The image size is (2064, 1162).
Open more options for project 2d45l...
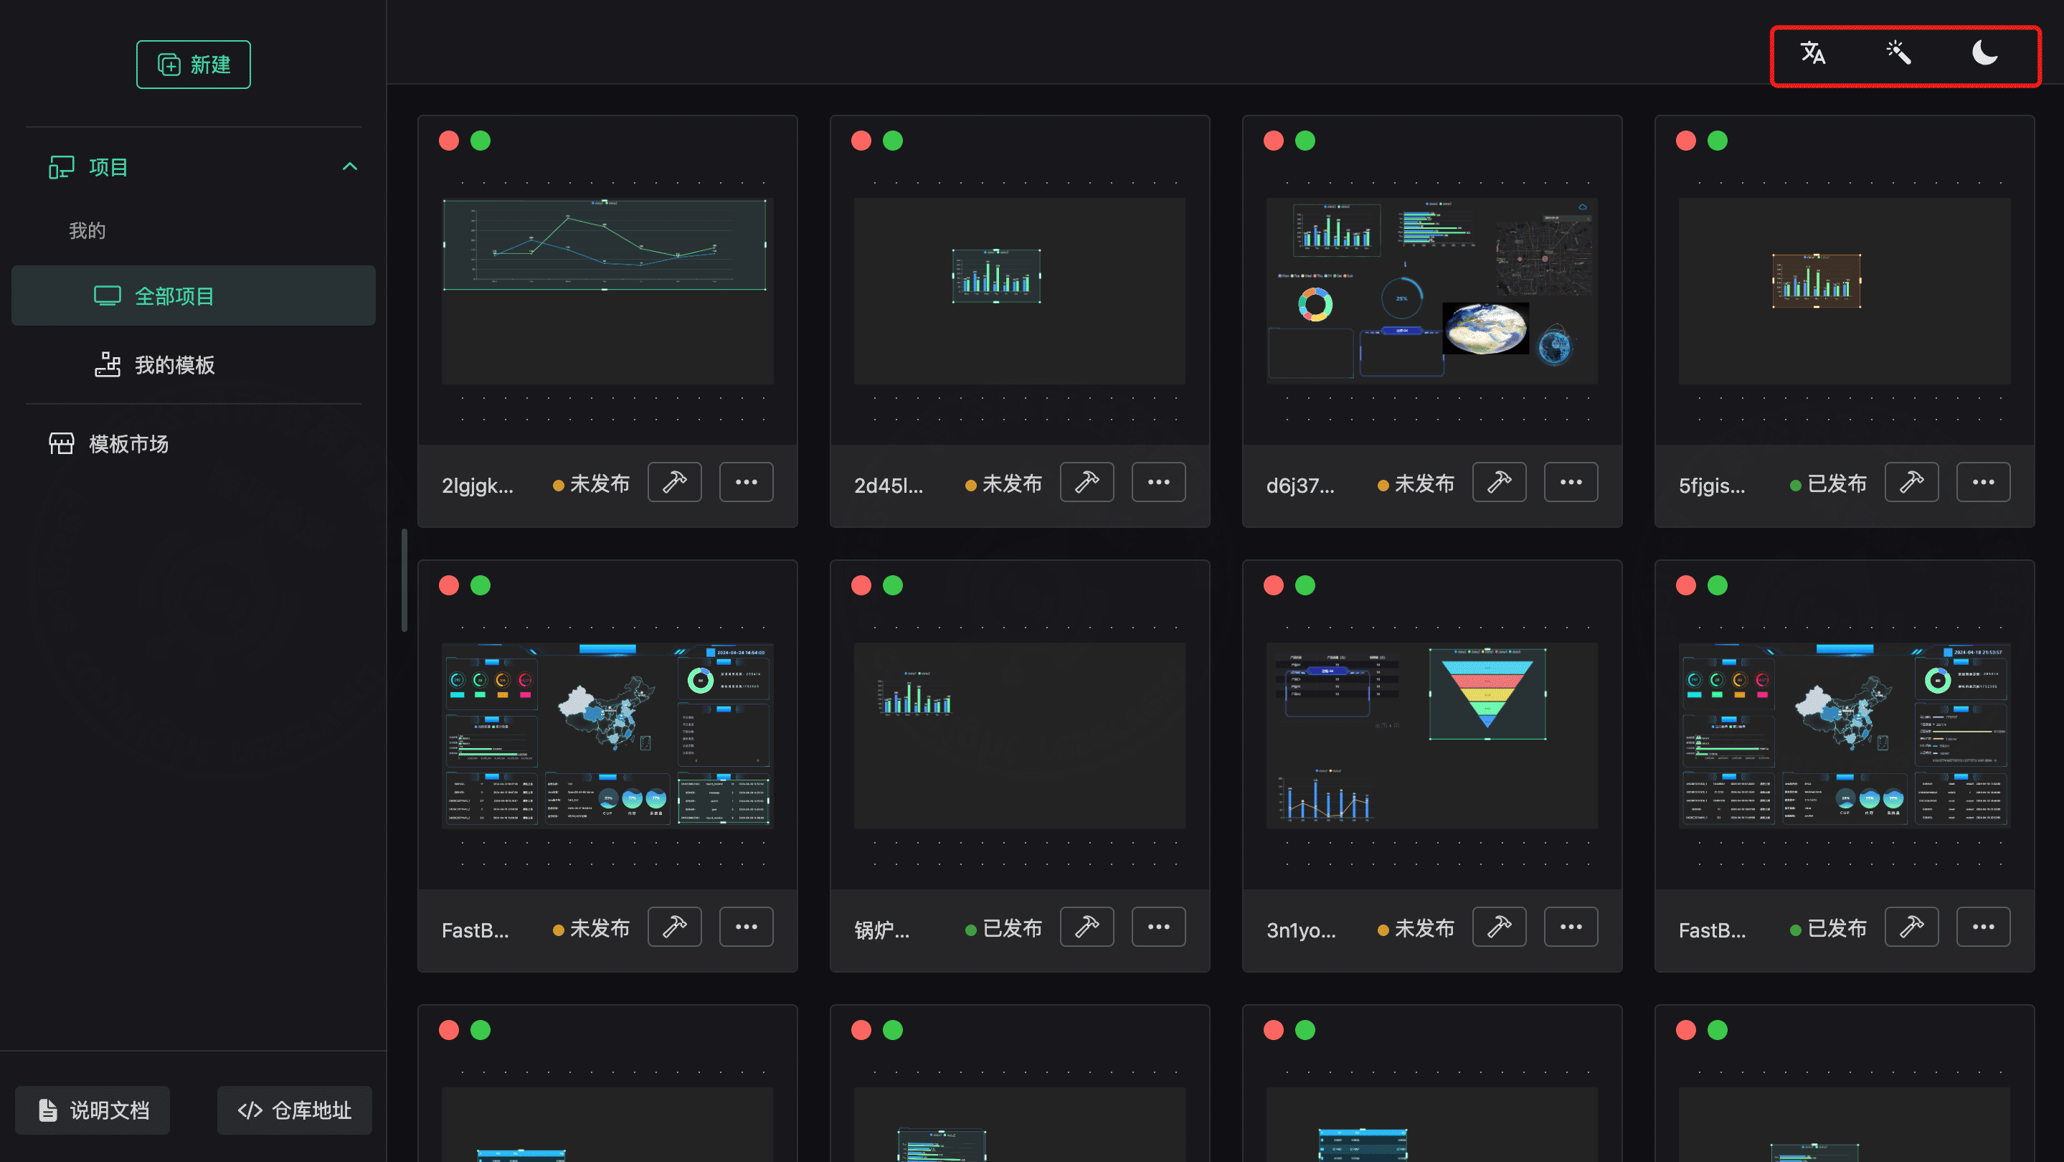tap(1159, 483)
